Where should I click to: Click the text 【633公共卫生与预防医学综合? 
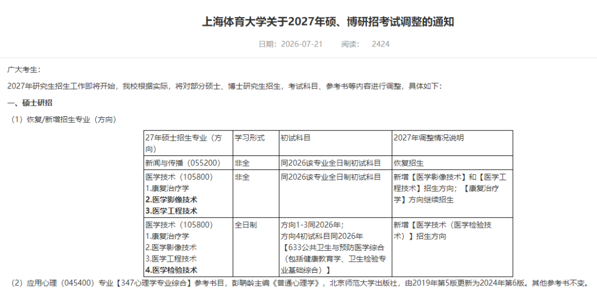(x=333, y=247)
